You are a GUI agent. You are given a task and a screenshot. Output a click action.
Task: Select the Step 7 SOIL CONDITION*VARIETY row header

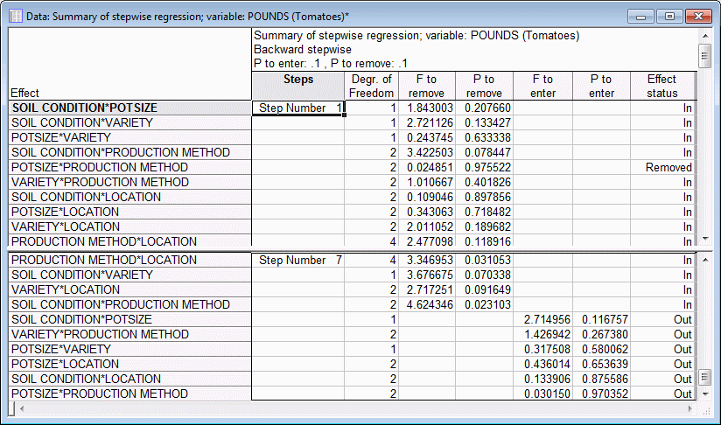pos(129,275)
